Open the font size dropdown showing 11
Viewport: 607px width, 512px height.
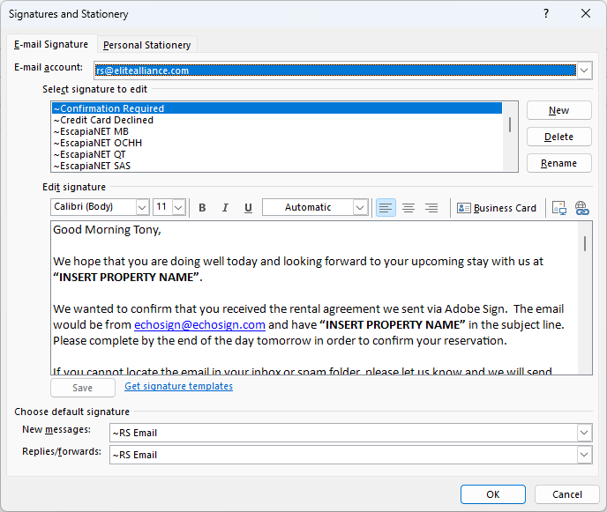pyautogui.click(x=178, y=207)
